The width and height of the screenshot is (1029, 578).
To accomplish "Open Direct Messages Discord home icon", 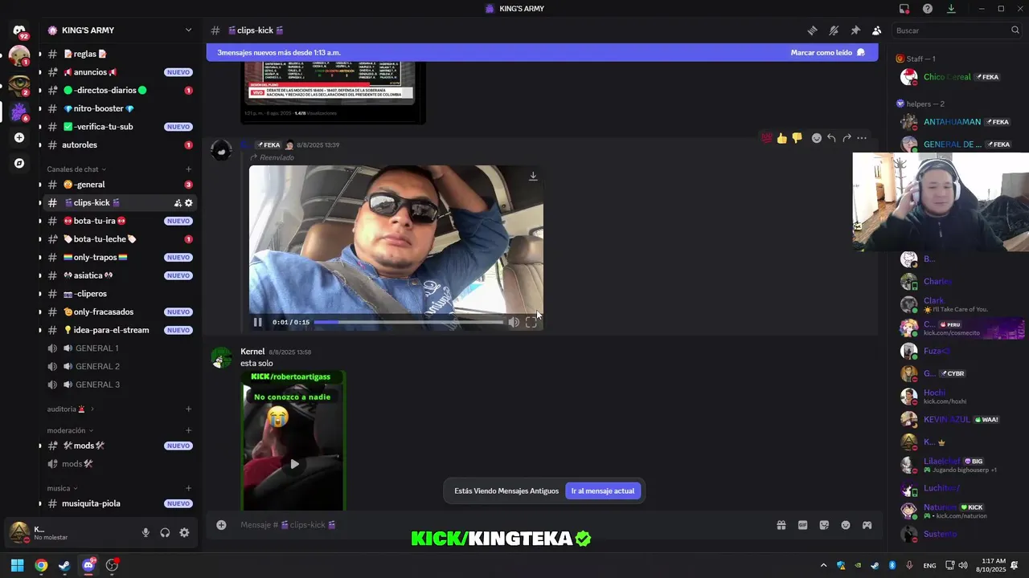I will [19, 31].
